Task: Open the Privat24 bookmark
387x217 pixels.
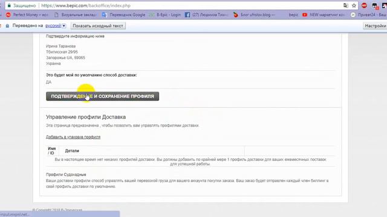Action: [369, 14]
